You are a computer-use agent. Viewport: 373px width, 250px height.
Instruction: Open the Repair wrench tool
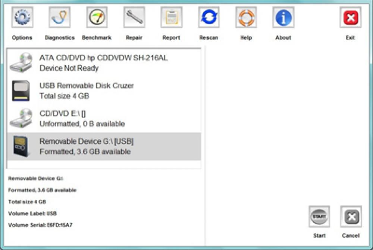click(x=134, y=16)
